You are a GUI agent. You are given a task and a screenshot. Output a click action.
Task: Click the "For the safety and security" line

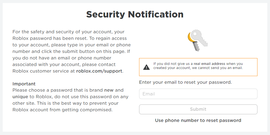coord(68,32)
